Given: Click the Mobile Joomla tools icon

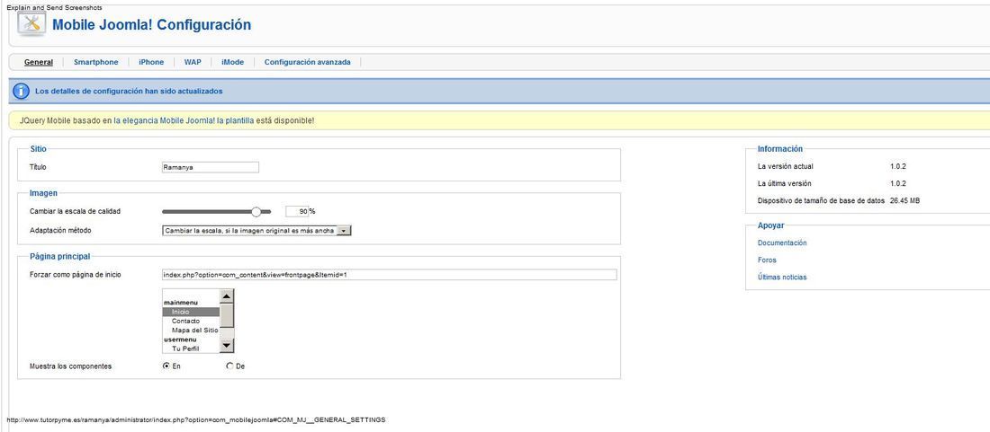Looking at the screenshot, I should click(x=31, y=24).
